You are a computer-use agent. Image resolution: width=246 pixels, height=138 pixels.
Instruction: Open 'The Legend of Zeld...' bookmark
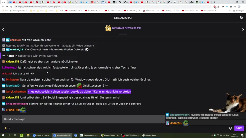pyautogui.click(x=171, y=11)
